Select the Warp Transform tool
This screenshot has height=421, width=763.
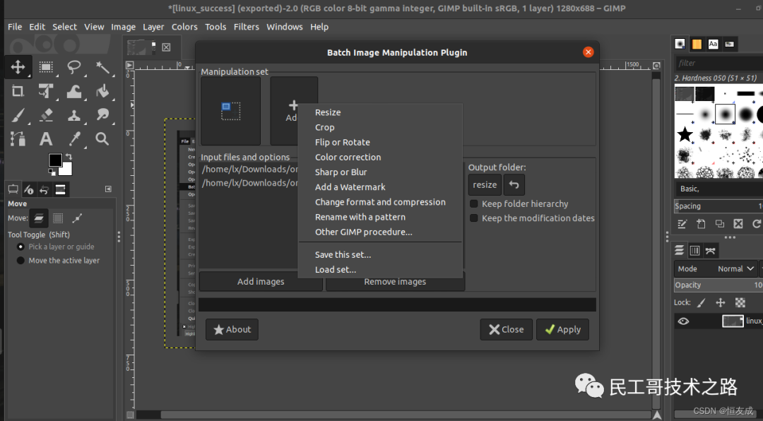74,91
